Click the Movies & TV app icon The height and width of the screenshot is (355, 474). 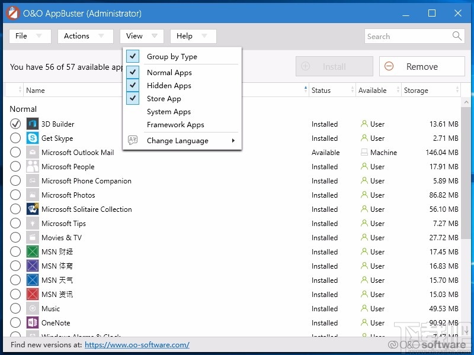tap(32, 237)
